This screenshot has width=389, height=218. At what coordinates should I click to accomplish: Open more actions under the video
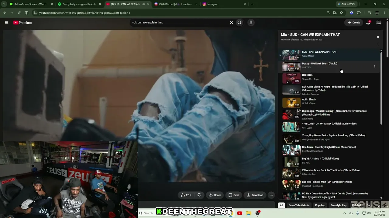tap(271, 195)
